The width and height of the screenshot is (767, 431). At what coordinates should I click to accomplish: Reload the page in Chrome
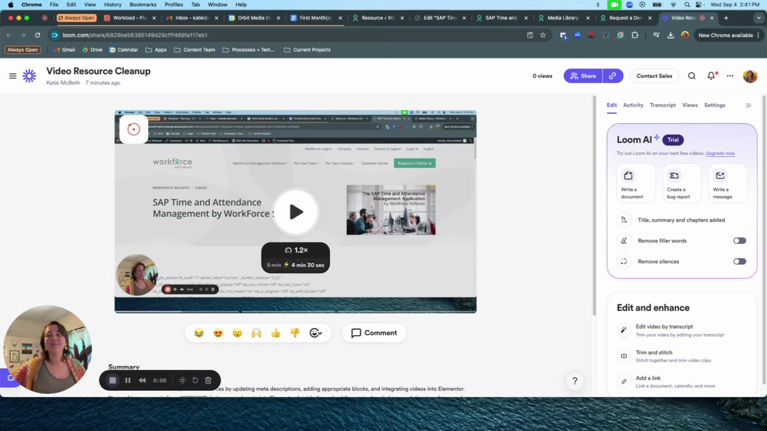coord(37,35)
